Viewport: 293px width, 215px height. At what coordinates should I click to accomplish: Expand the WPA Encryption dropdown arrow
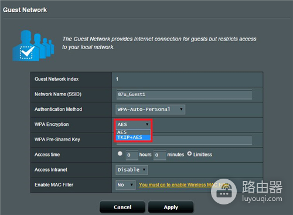(x=147, y=124)
